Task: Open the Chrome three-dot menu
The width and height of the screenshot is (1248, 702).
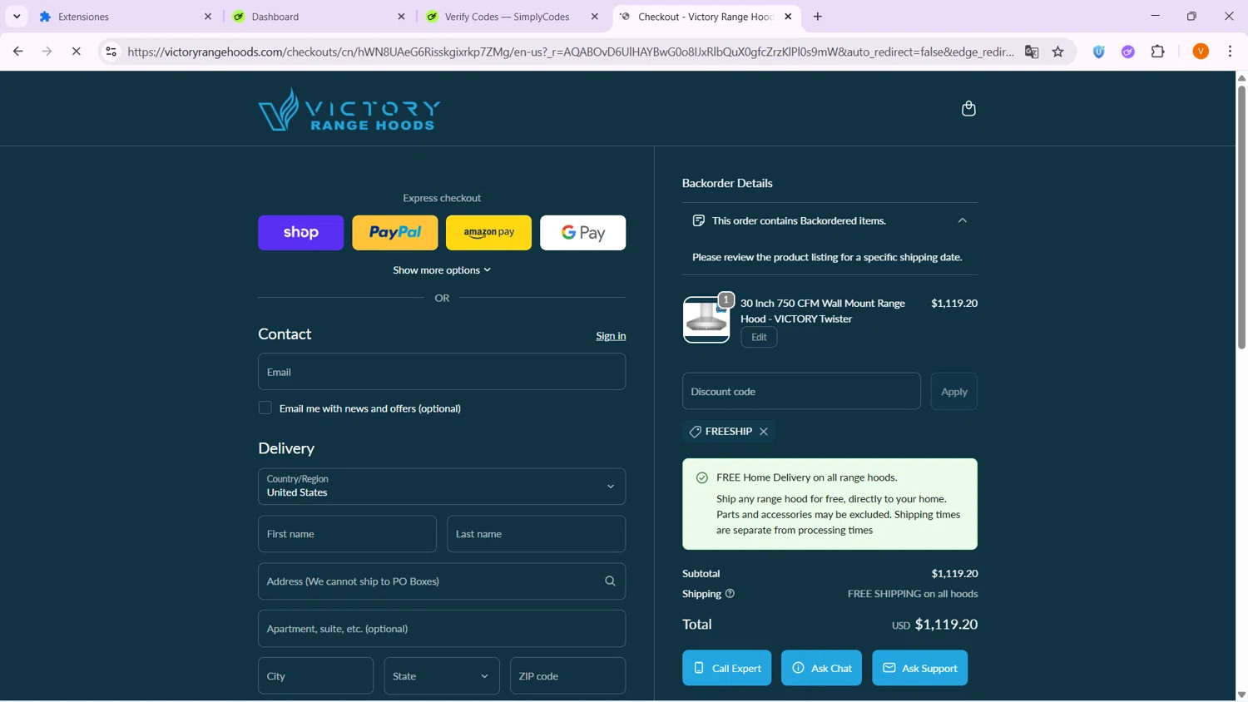Action: [1230, 52]
